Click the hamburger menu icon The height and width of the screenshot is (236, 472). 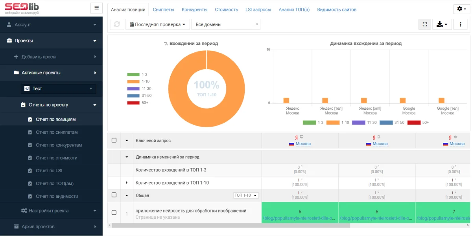coord(96,8)
